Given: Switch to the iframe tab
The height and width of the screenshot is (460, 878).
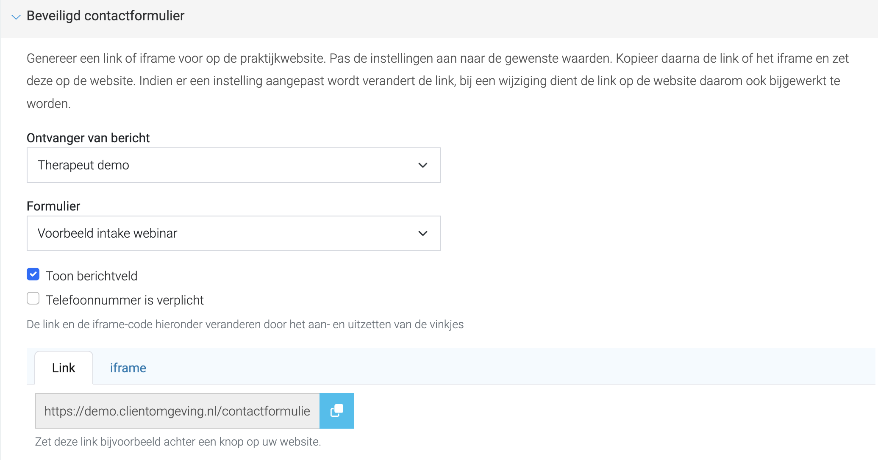Looking at the screenshot, I should click(128, 368).
